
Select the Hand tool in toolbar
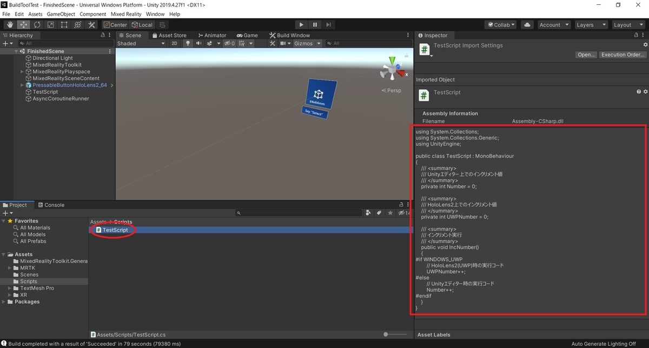10,25
